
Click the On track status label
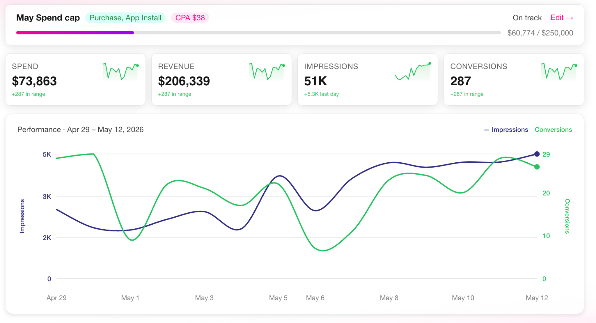pyautogui.click(x=527, y=18)
